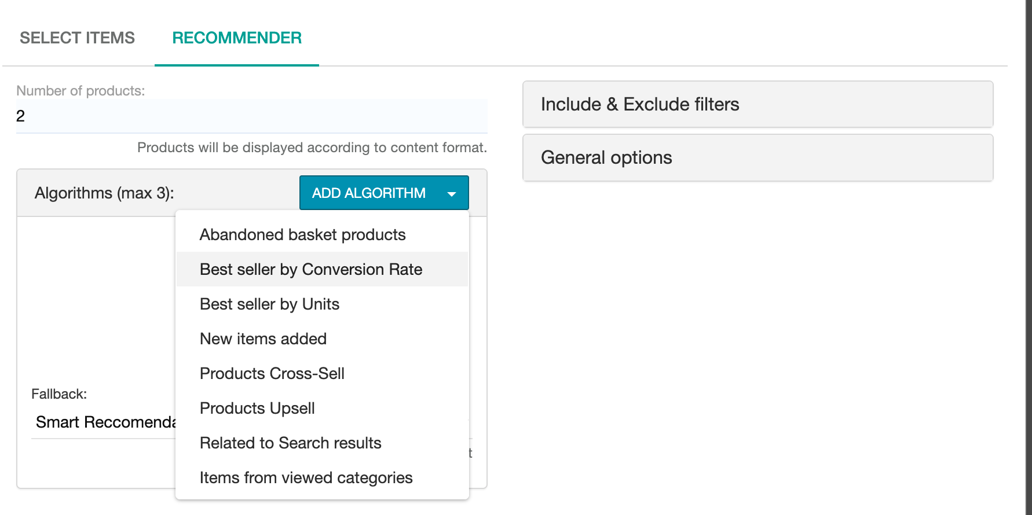Switch to the SELECT ITEMS tab
The height and width of the screenshot is (515, 1032).
(x=77, y=37)
